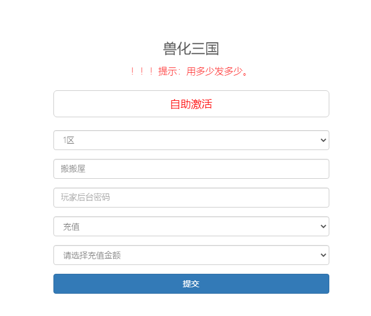Select the 1区 text in server box
Viewport: 371px width, 316px height.
point(69,140)
